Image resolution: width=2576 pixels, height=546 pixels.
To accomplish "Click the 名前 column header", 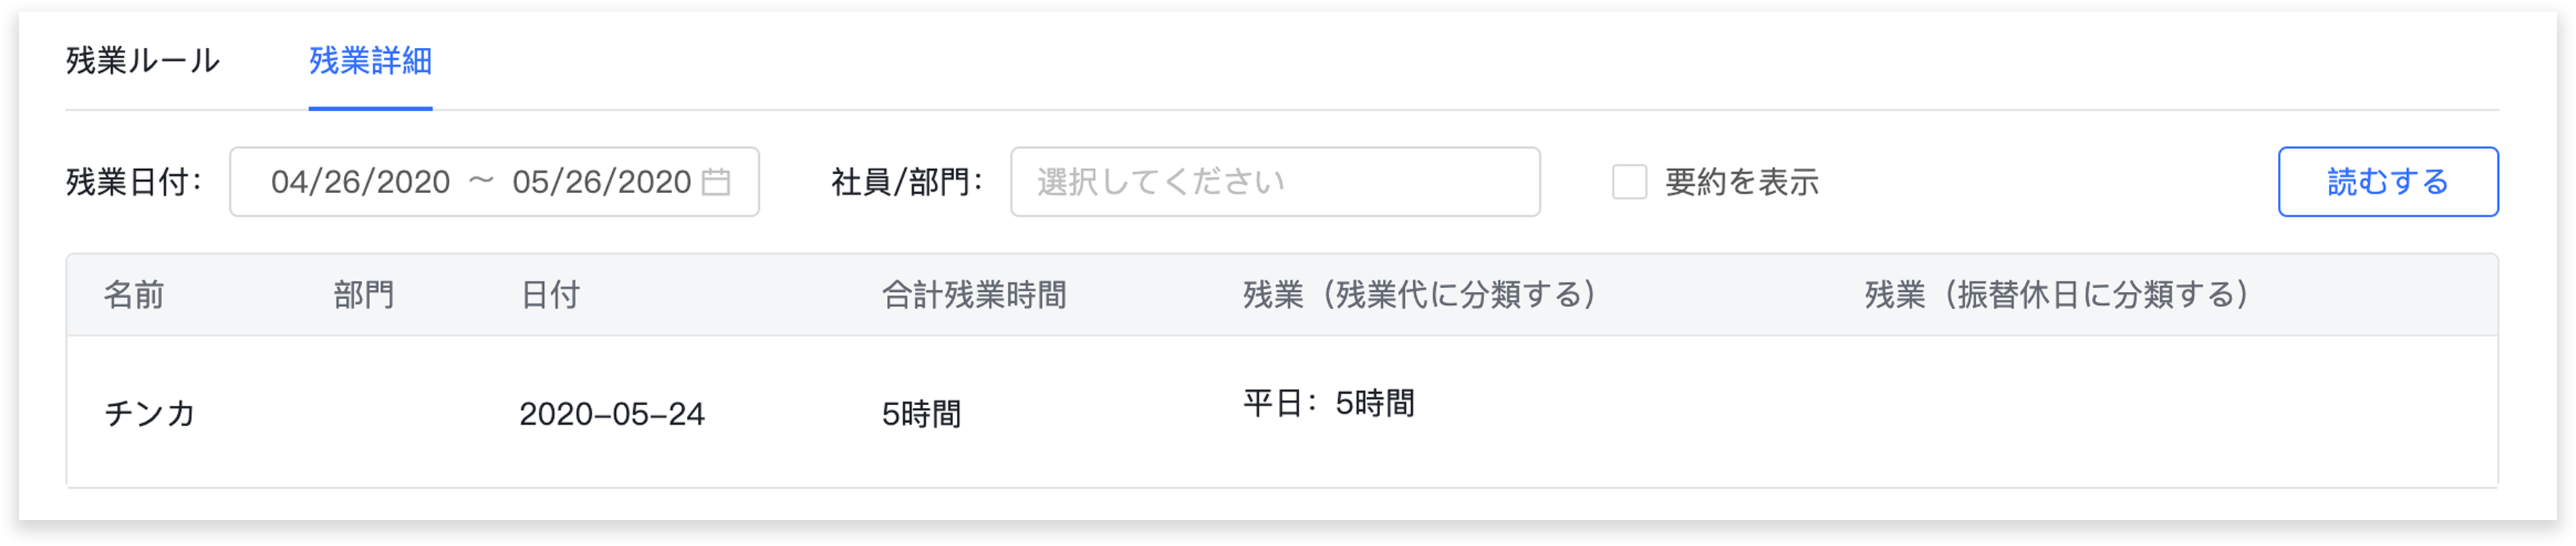I will (134, 295).
